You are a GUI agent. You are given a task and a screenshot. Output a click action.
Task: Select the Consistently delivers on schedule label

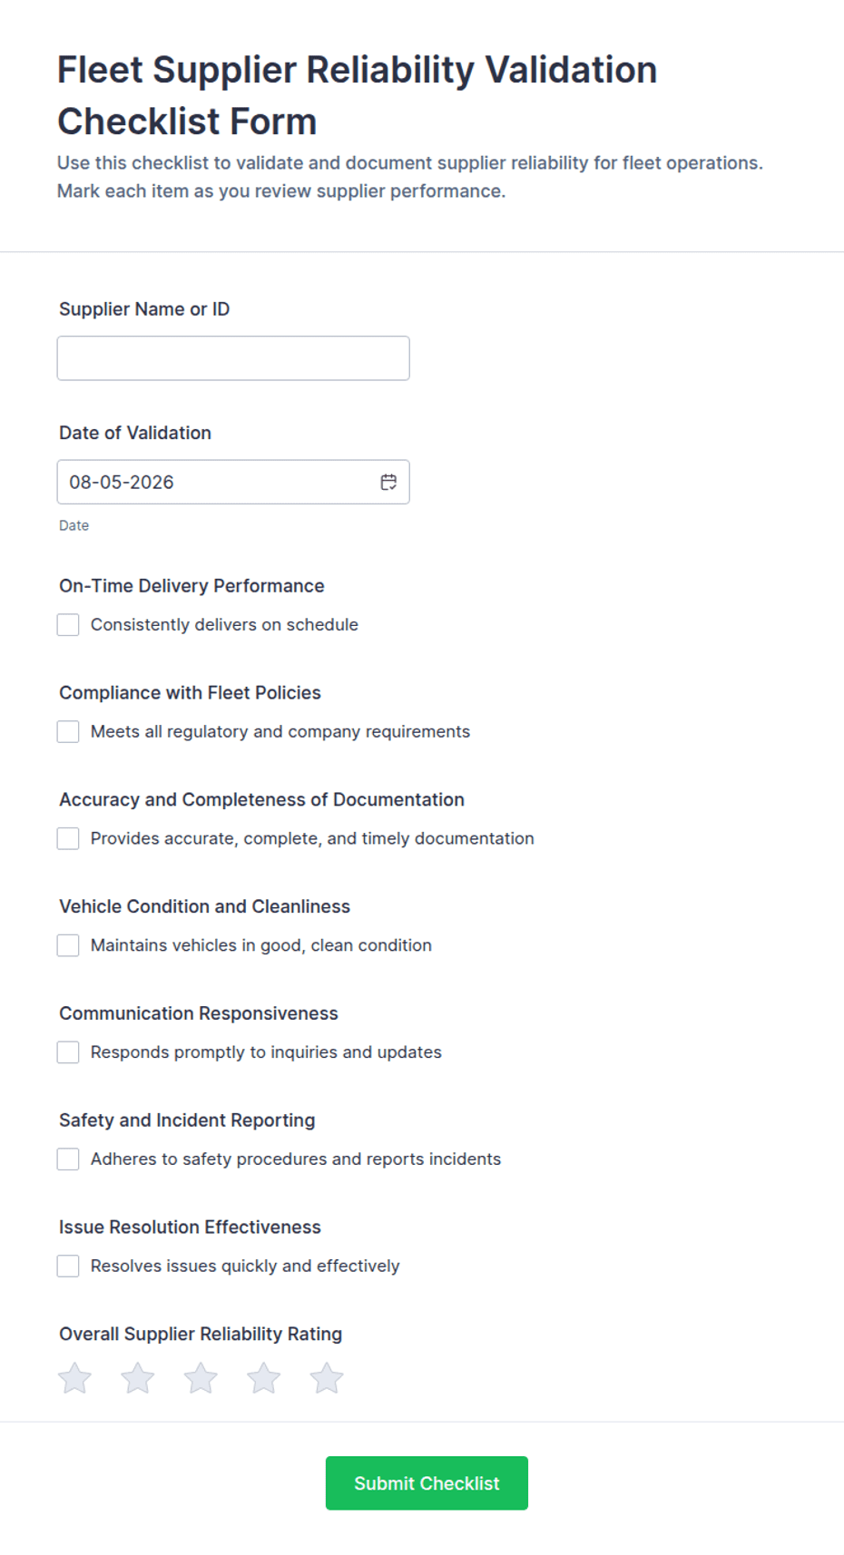click(x=224, y=624)
